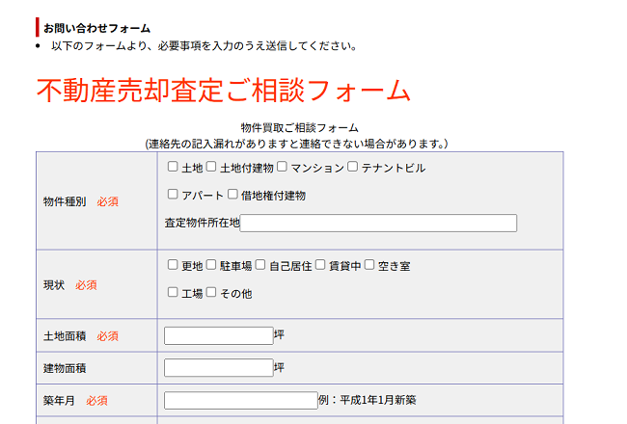Tick the 賃貸中 status checkbox
The width and height of the screenshot is (627, 424).
coord(320,265)
